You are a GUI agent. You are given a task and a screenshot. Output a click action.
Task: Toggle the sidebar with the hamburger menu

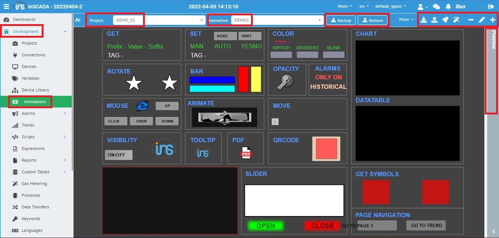pyautogui.click(x=6, y=7)
